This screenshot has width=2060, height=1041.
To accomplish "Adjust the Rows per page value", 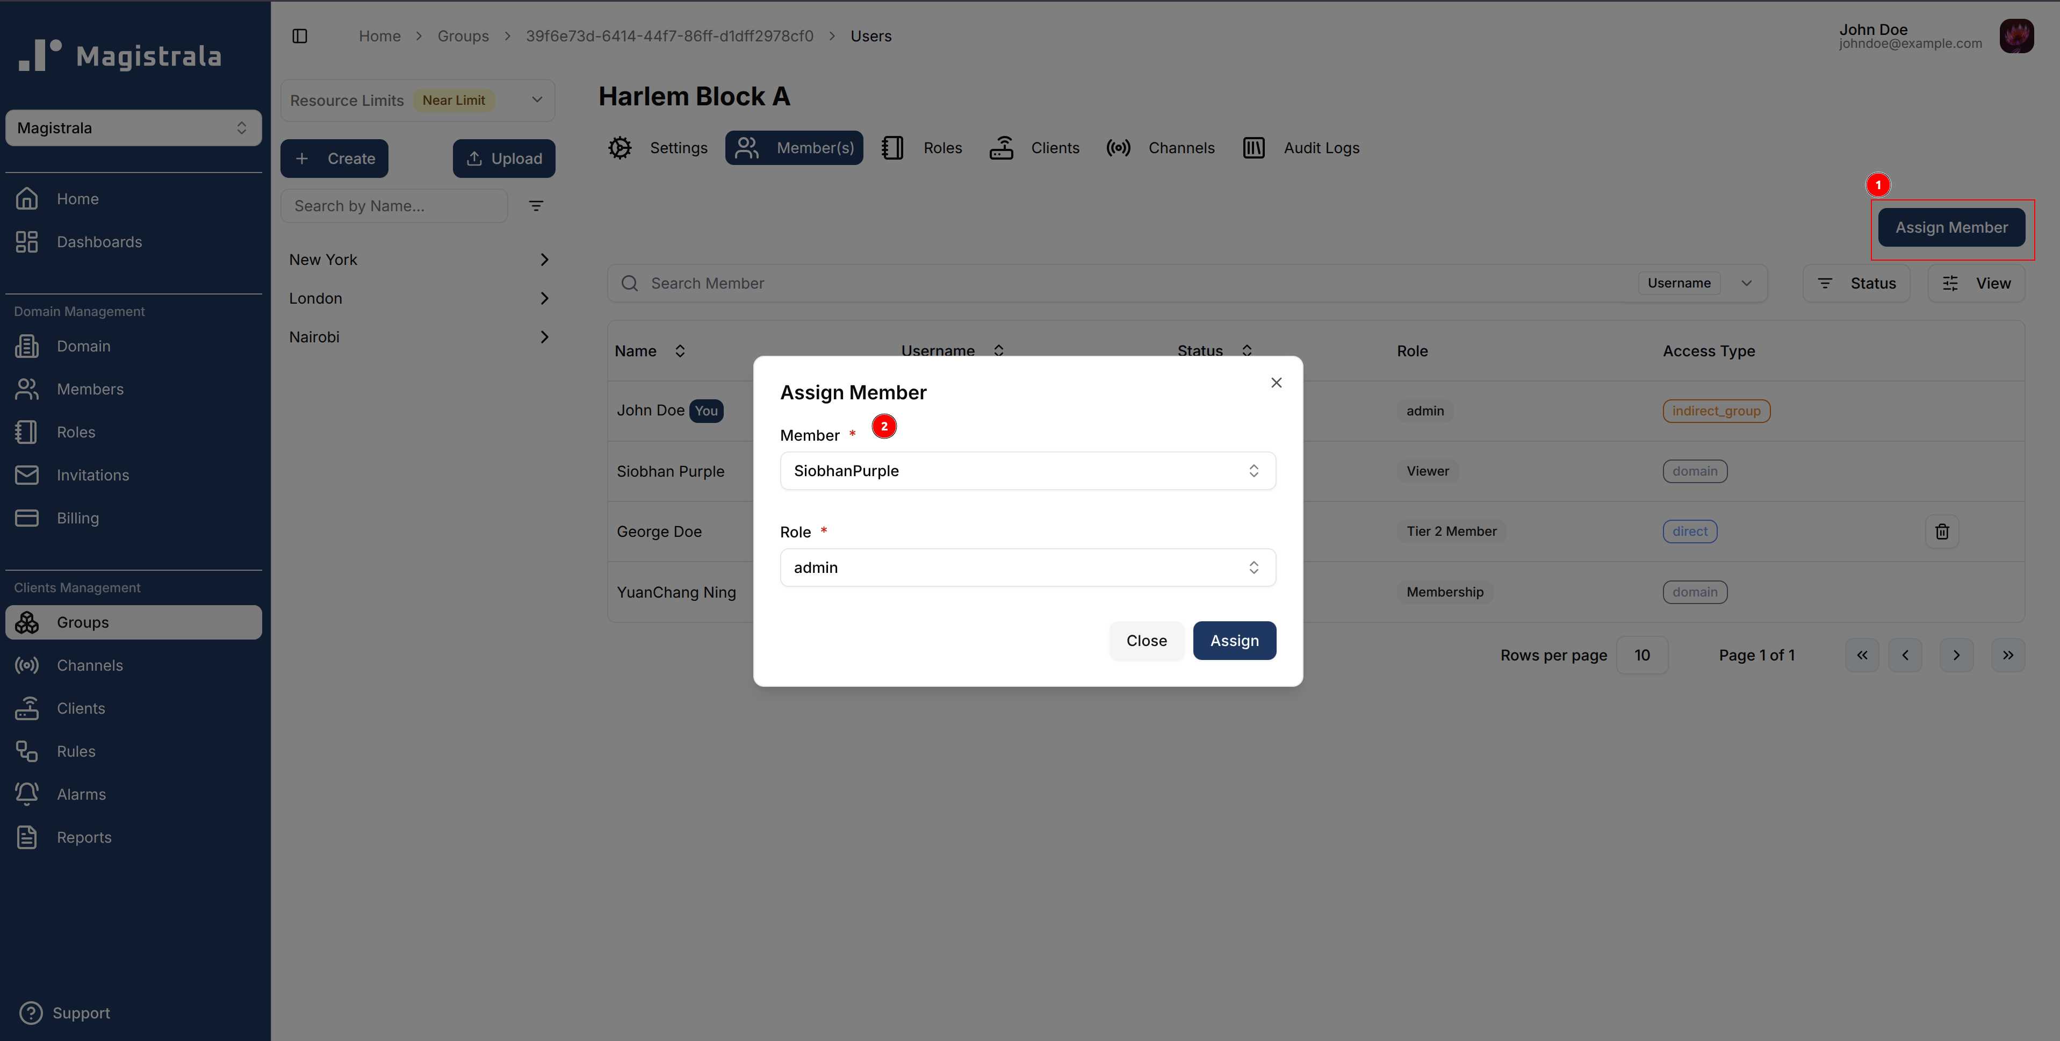I will click(x=1643, y=655).
